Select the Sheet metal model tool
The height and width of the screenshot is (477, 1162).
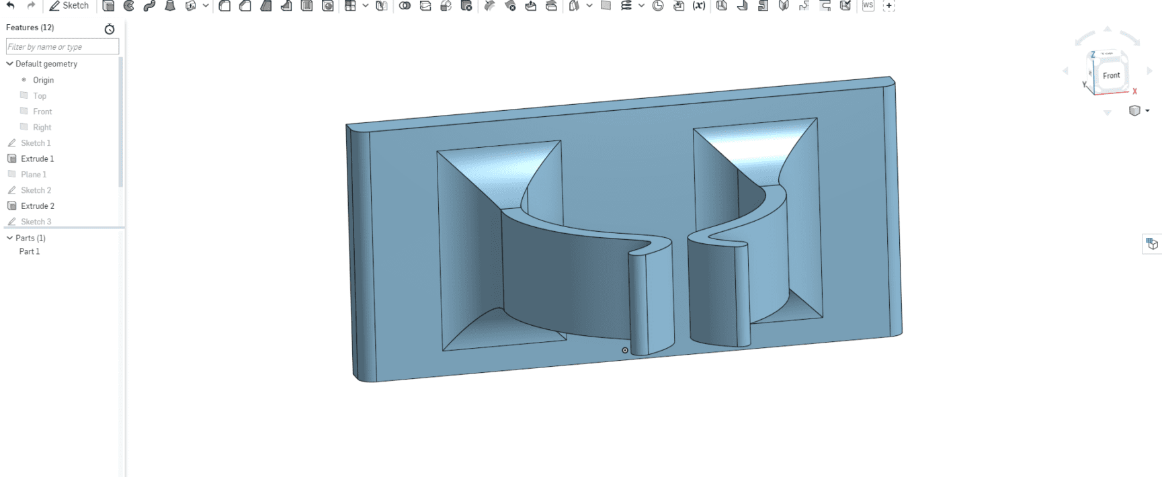(722, 5)
